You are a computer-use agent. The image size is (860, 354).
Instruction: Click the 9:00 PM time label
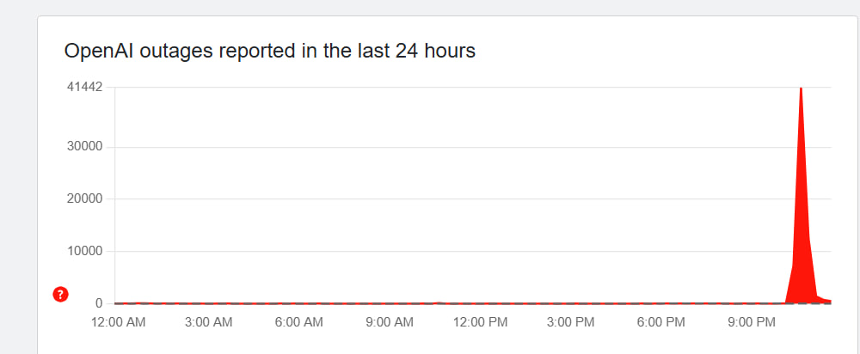pos(752,323)
